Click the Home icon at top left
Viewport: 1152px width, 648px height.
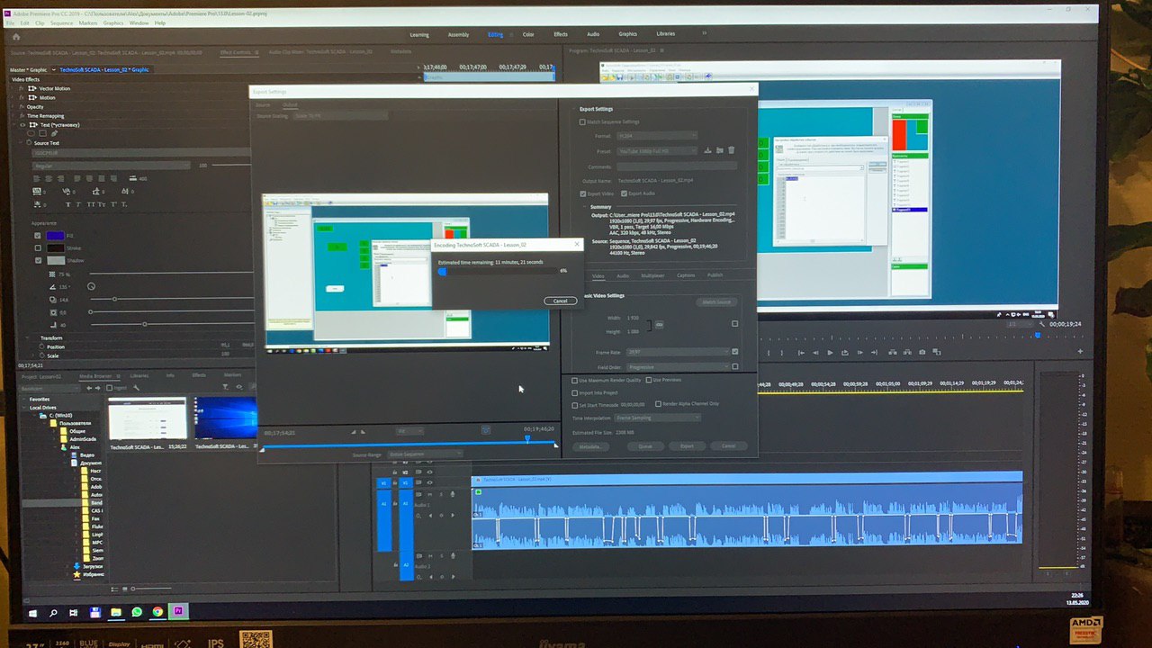click(16, 37)
